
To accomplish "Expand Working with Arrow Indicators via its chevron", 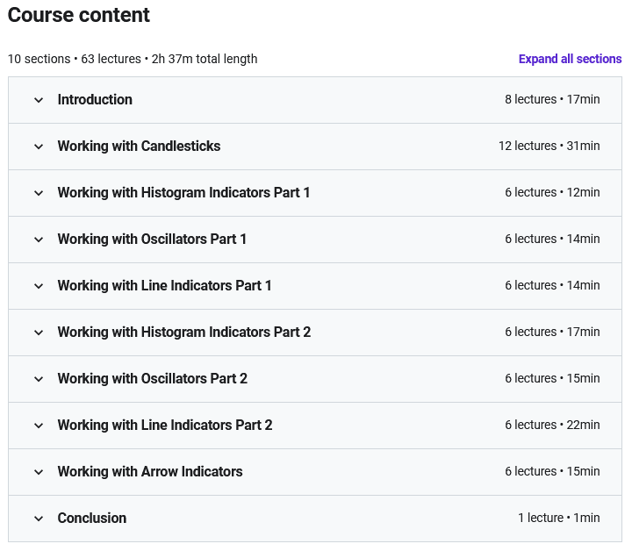I will [39, 472].
